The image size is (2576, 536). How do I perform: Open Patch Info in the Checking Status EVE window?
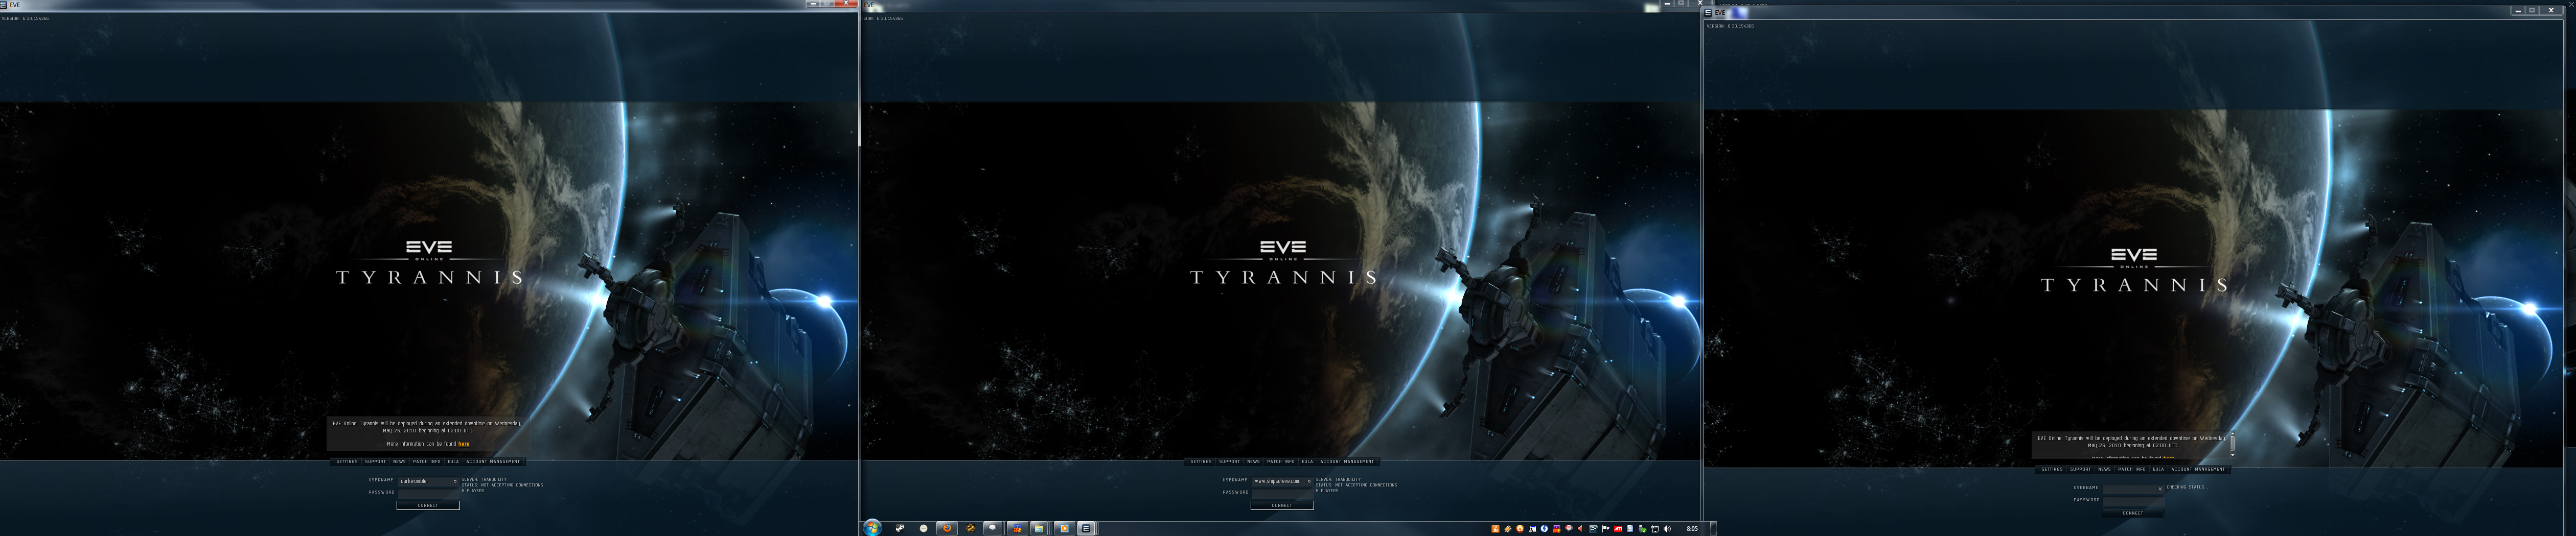tap(2132, 469)
